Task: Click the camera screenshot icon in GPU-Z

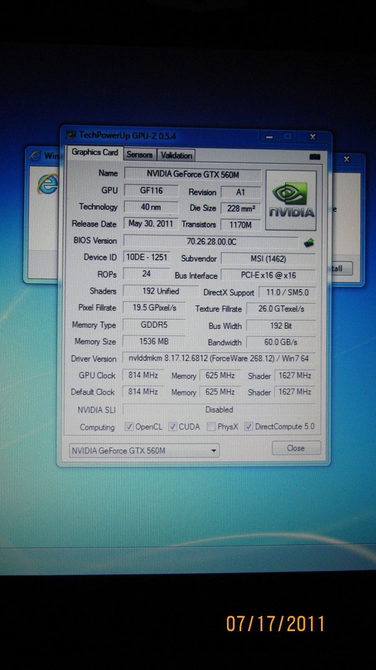Action: 315,157
